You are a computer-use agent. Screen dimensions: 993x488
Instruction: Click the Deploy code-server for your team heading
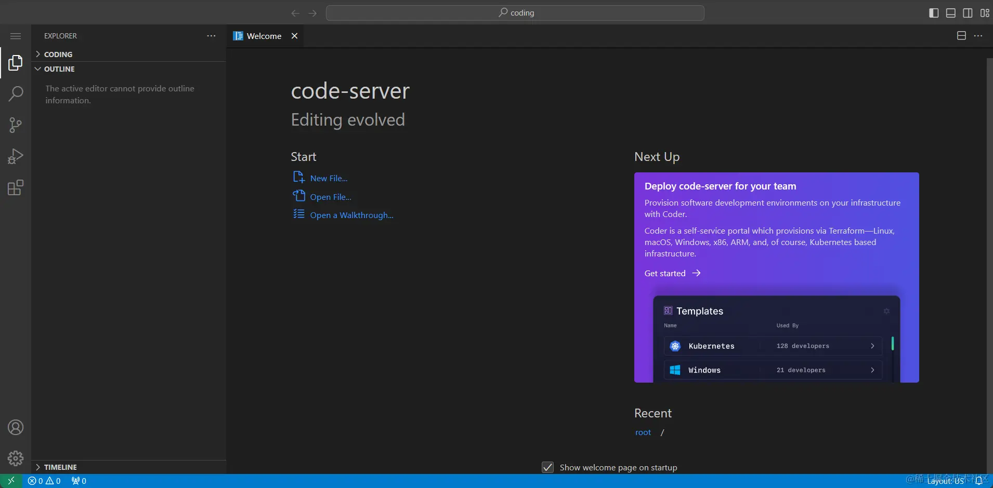coord(720,186)
